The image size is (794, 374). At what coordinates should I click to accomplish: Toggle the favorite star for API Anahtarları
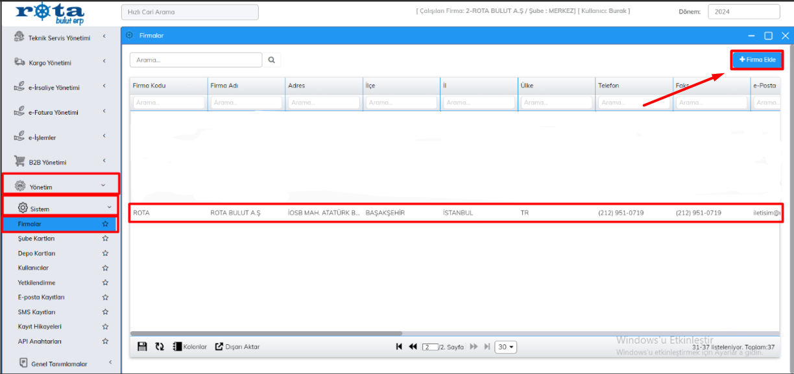pos(105,341)
